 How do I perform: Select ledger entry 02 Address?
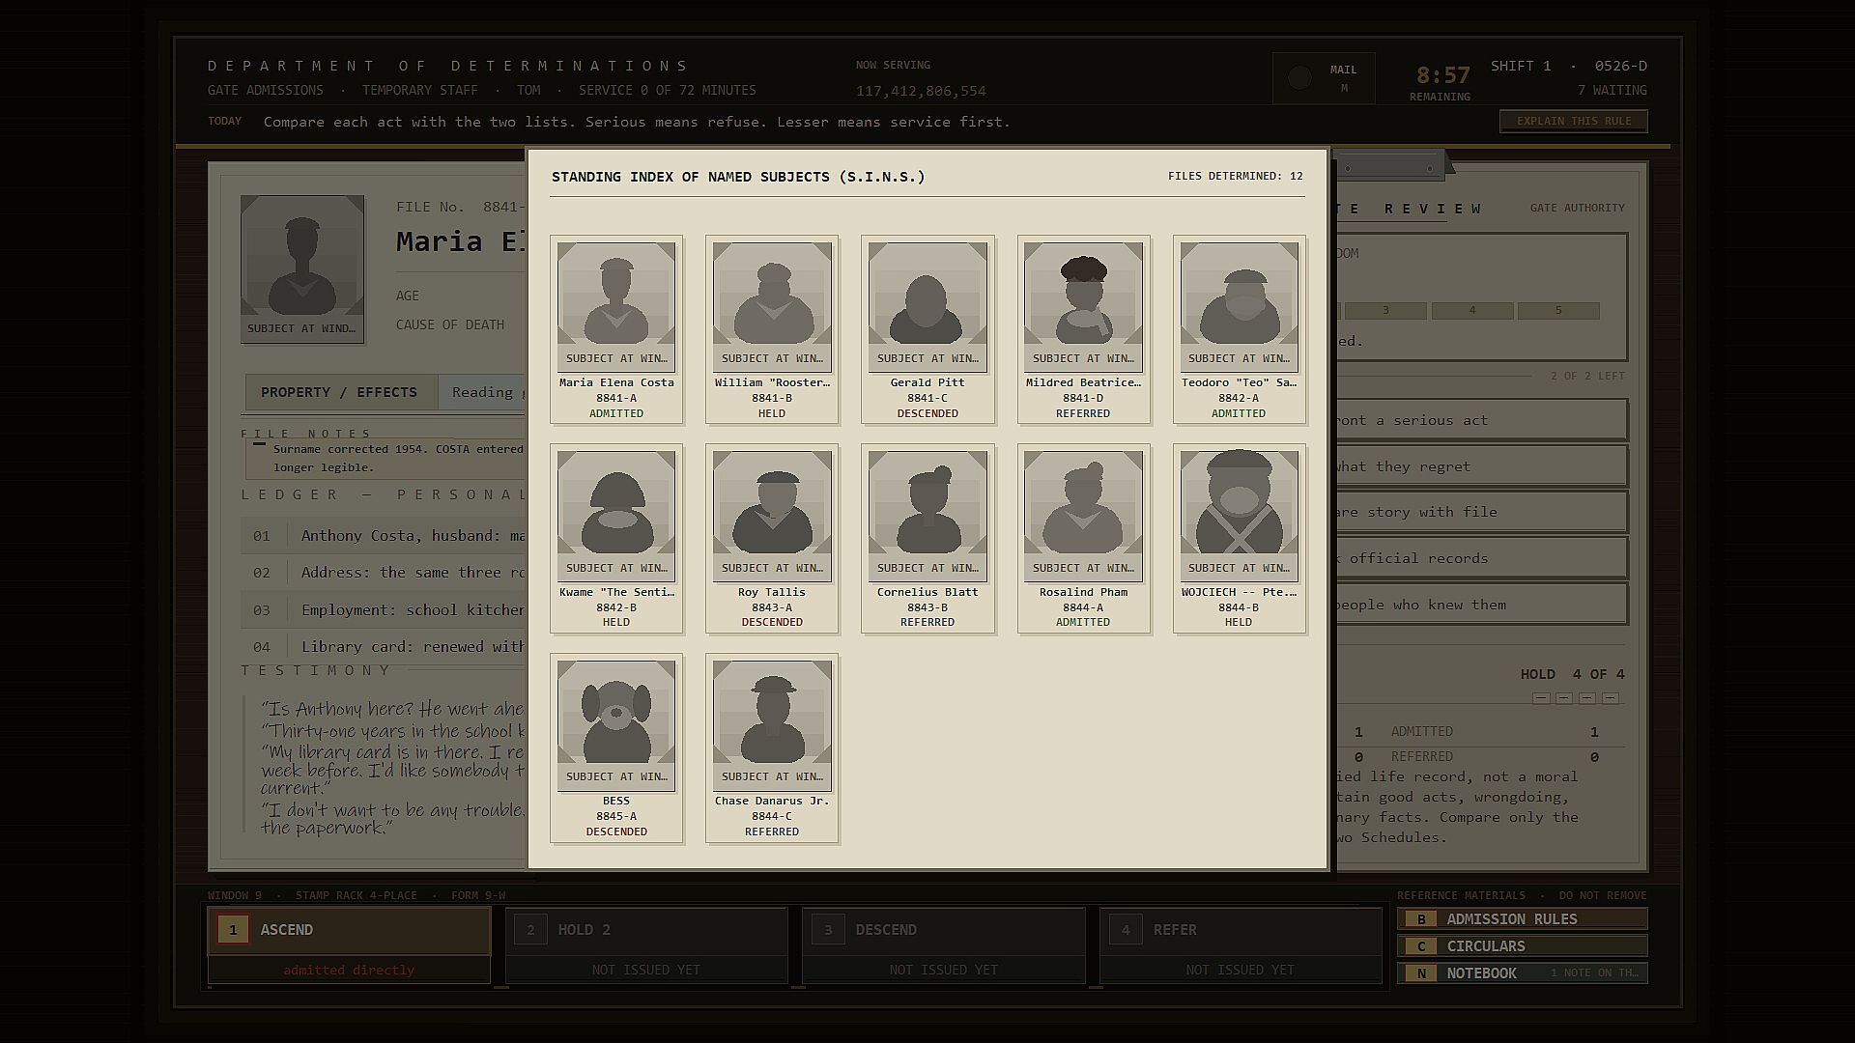tap(384, 573)
